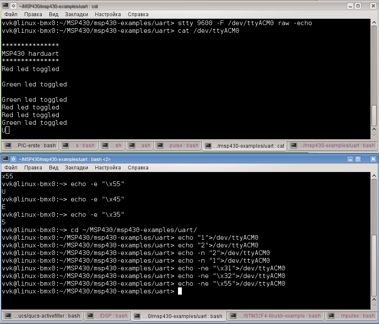The width and height of the screenshot is (379, 324).
Task: Minimize the top cat terminal window
Action: pyautogui.click(x=350, y=6)
